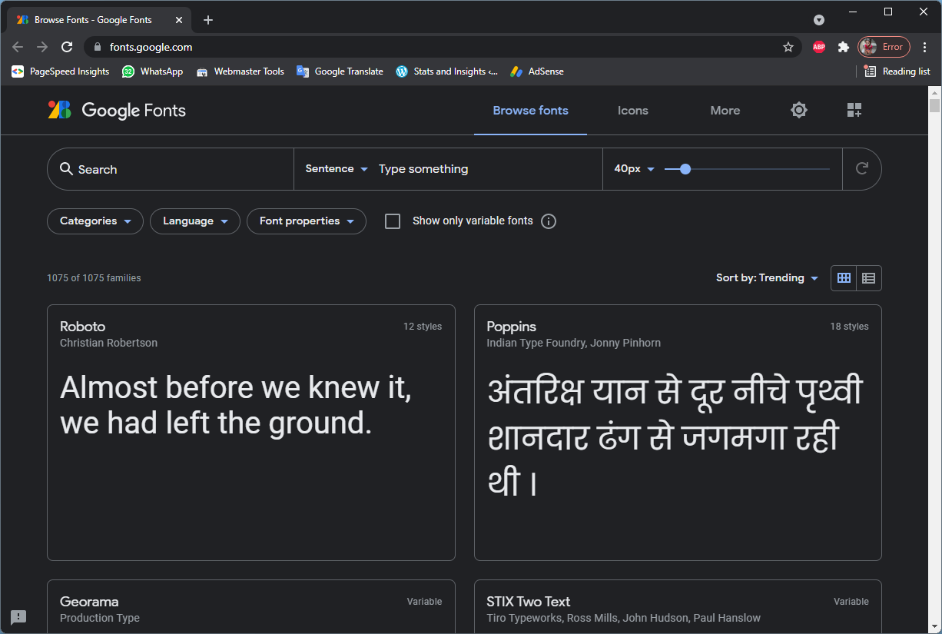942x634 pixels.
Task: Open the view selected families icon
Action: click(854, 110)
